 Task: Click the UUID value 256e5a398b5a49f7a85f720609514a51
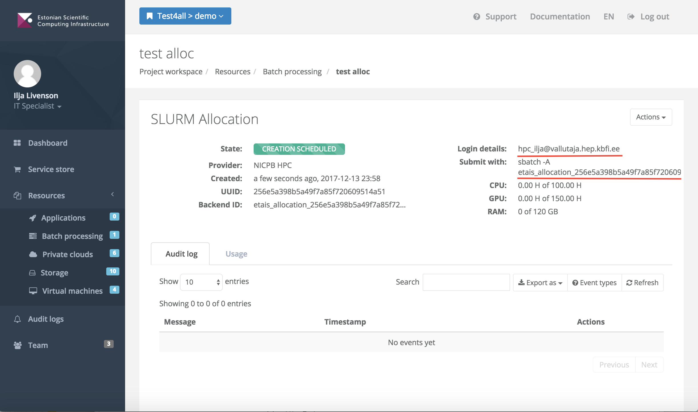(x=319, y=191)
